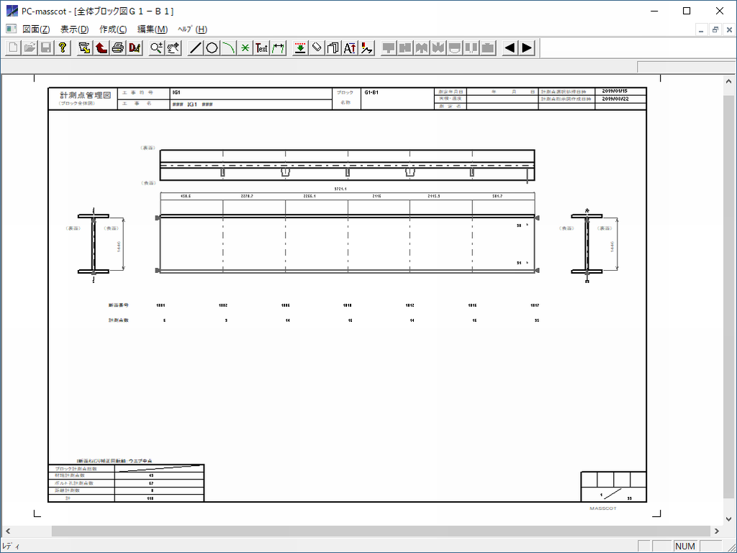The height and width of the screenshot is (553, 737).
Task: Click the printer icon in toolbar
Action: pyautogui.click(x=117, y=48)
